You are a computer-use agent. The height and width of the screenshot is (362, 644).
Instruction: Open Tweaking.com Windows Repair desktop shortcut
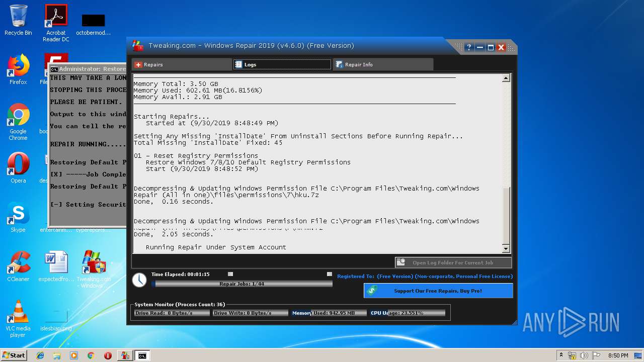click(x=94, y=269)
